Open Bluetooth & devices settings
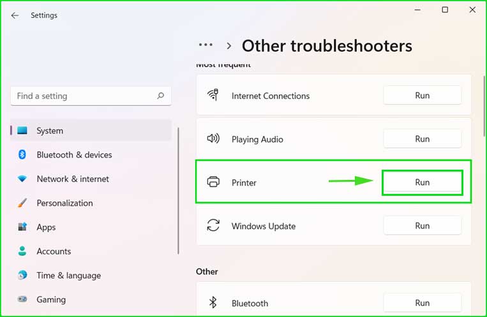Screen dimensions: 487x317 click(x=91, y=154)
